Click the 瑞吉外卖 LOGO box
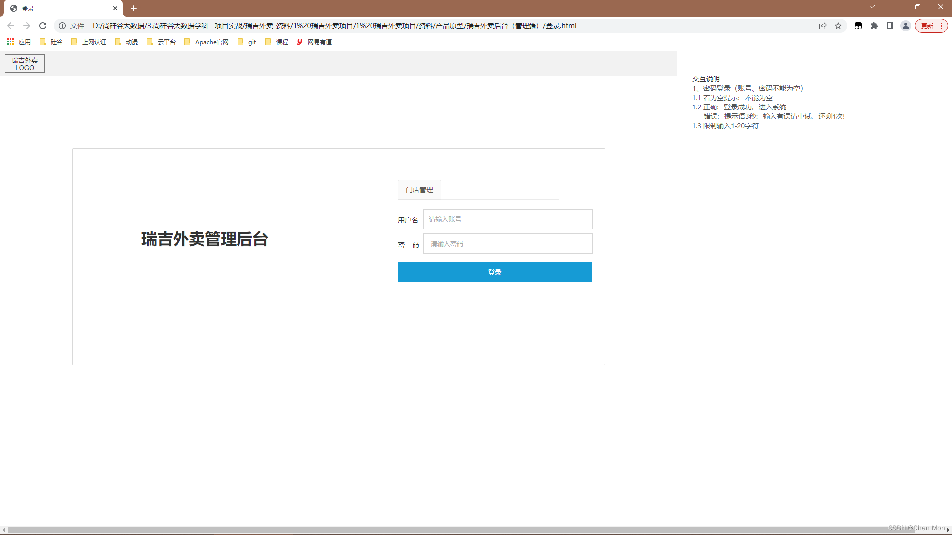The height and width of the screenshot is (535, 952). pyautogui.click(x=25, y=64)
